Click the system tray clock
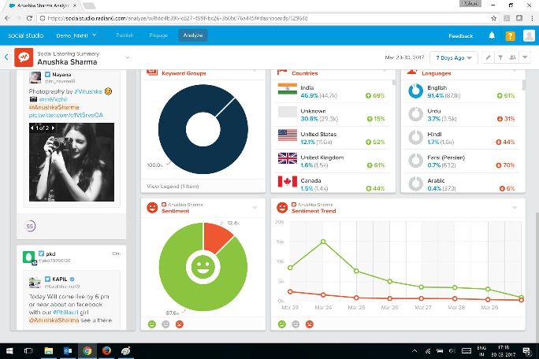The width and height of the screenshot is (539, 359). 504,351
